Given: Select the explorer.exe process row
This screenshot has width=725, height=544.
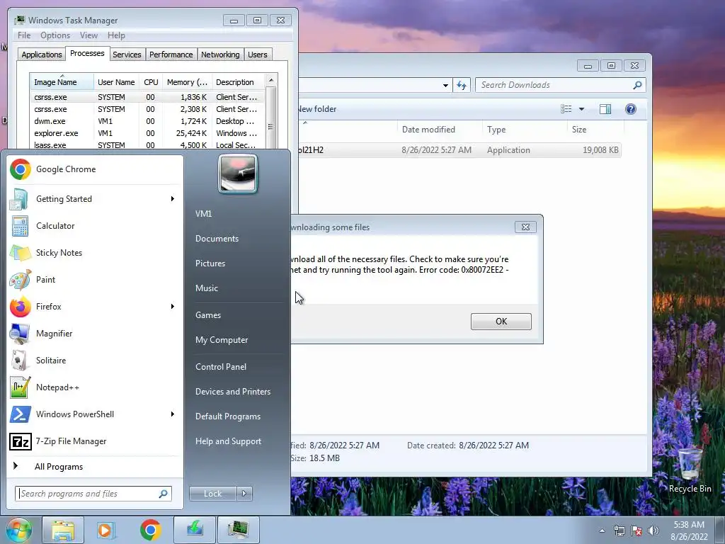Looking at the screenshot, I should point(147,133).
